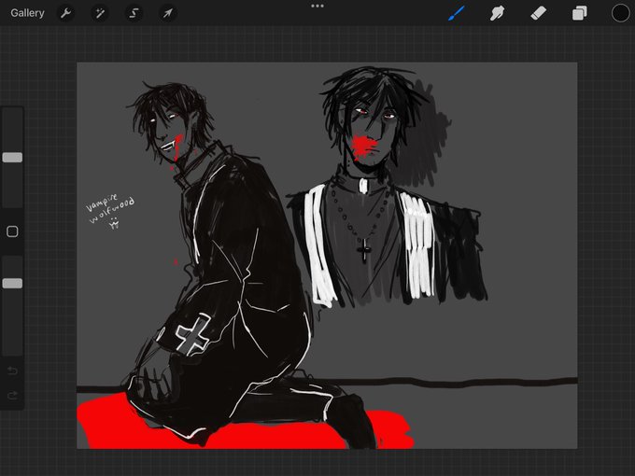Open the Adjustments magic wand menu
The image size is (635, 476).
point(100,13)
